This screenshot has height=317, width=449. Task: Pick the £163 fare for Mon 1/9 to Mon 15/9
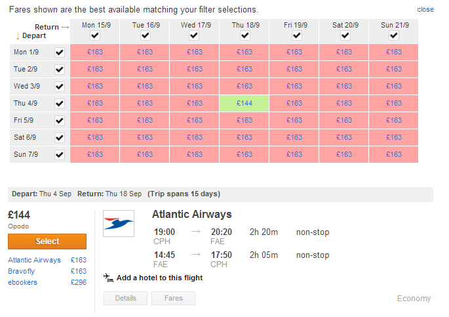click(95, 52)
